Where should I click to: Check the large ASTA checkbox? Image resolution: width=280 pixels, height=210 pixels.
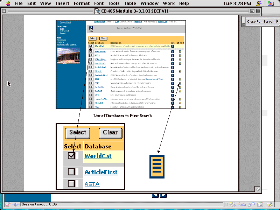pyautogui.click(x=71, y=184)
